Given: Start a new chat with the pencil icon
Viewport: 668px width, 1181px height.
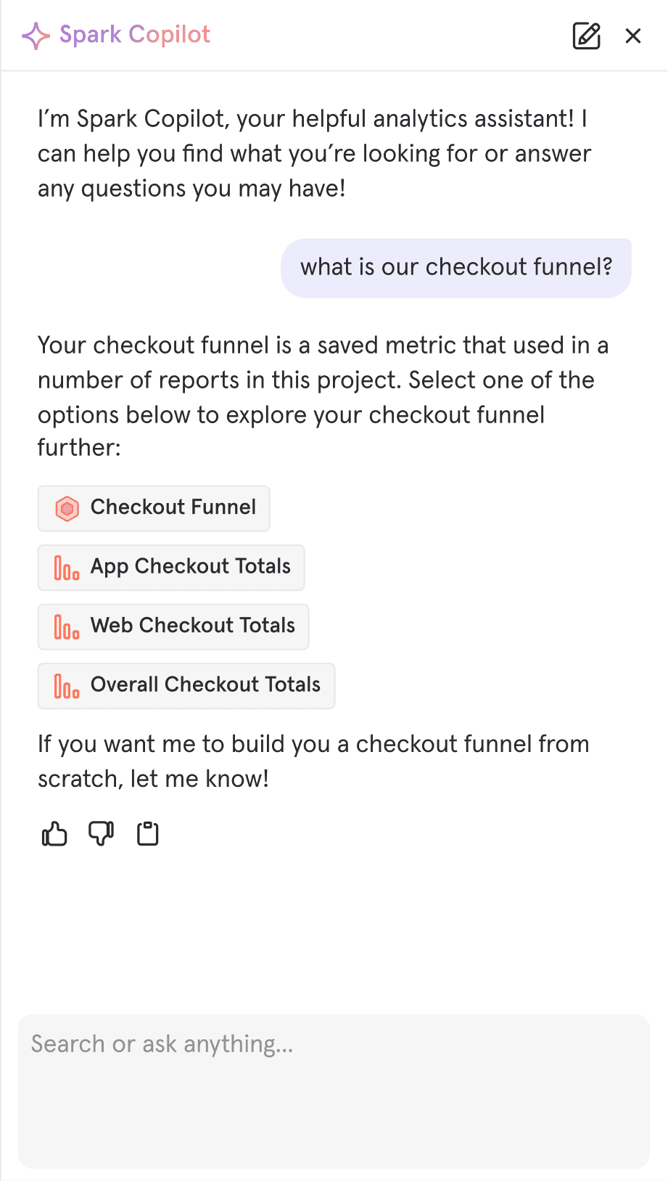Looking at the screenshot, I should [587, 36].
